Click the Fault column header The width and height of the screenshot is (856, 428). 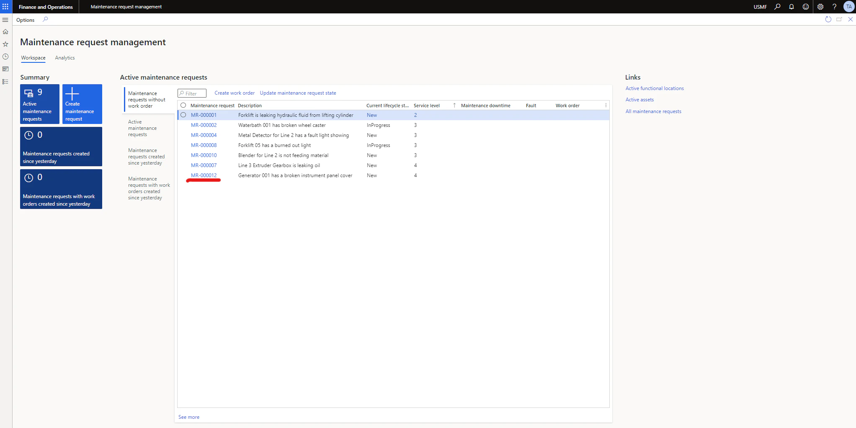click(531, 106)
